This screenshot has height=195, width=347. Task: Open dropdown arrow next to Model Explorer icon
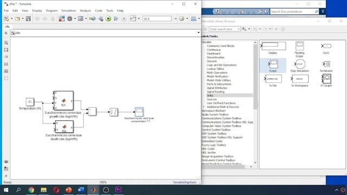(x=86, y=19)
